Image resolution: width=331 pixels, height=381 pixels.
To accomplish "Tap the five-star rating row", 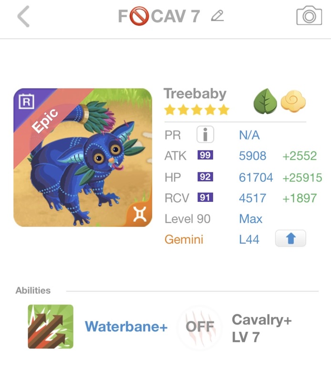I will click(x=197, y=110).
